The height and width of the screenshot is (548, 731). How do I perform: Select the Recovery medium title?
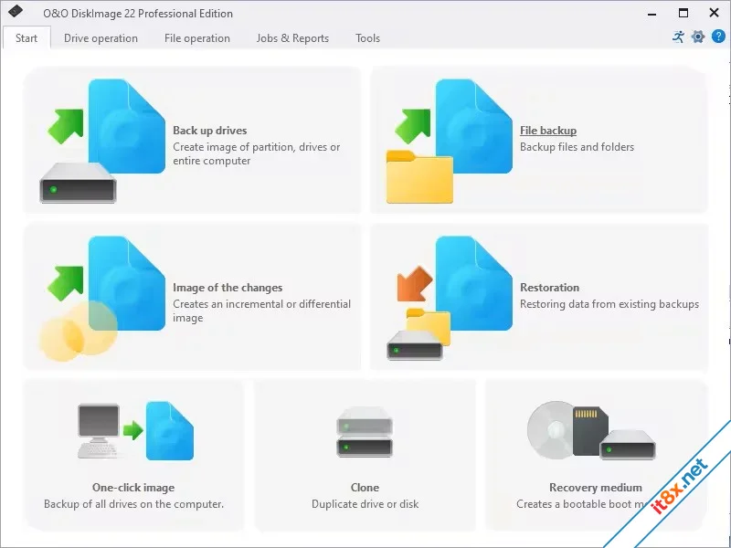click(596, 488)
